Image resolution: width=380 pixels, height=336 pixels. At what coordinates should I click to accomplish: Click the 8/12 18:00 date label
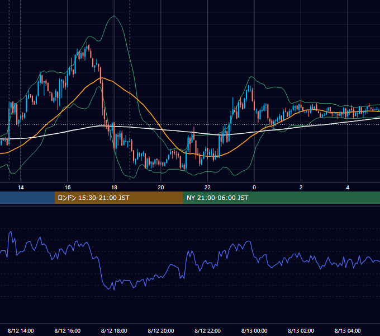tap(114, 330)
